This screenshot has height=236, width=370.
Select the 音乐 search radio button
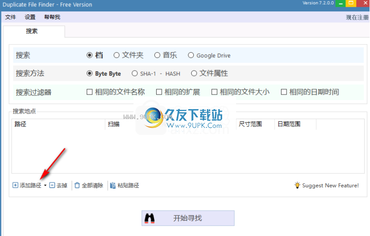157,55
